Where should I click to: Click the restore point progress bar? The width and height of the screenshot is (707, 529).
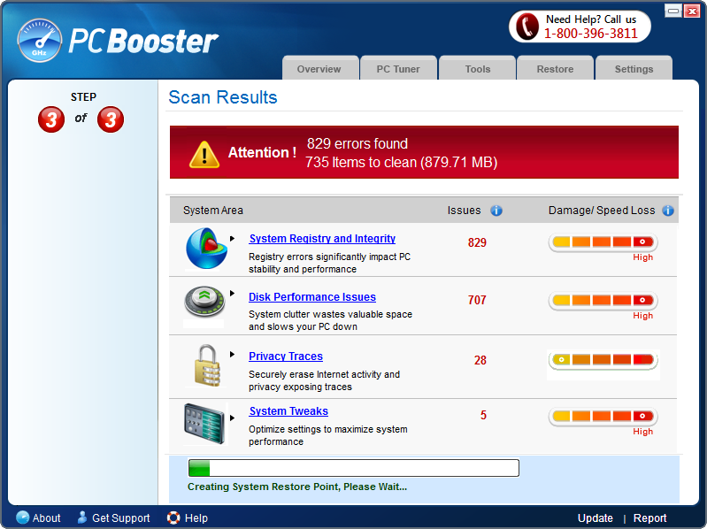tap(354, 468)
